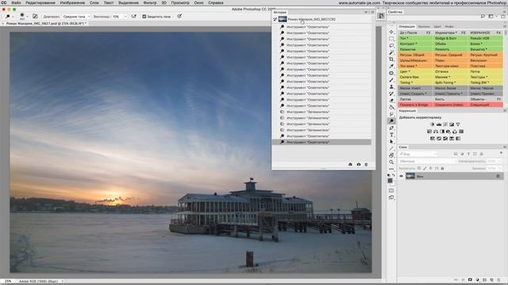Open the brush preset picker arrow
508x285 pixels.
pos(27,17)
